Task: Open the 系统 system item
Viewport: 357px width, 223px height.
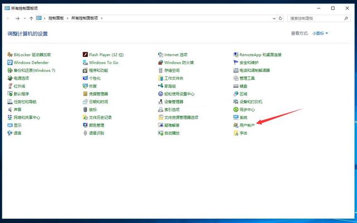Action: click(x=240, y=118)
